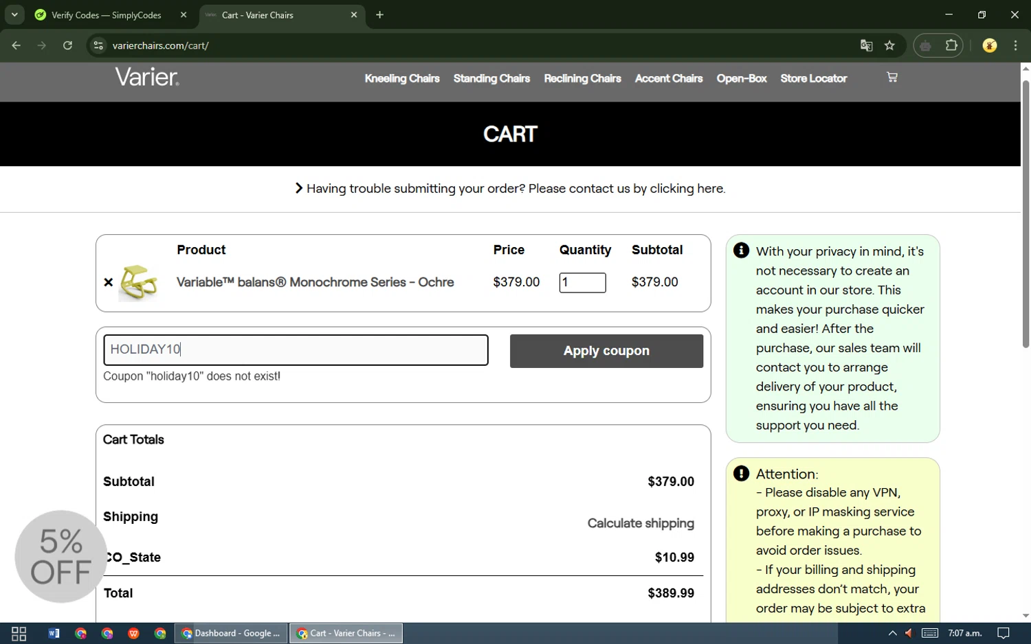Click the page vertical scrollbar thumb
Screen dimensions: 1031x644
point(1026,214)
